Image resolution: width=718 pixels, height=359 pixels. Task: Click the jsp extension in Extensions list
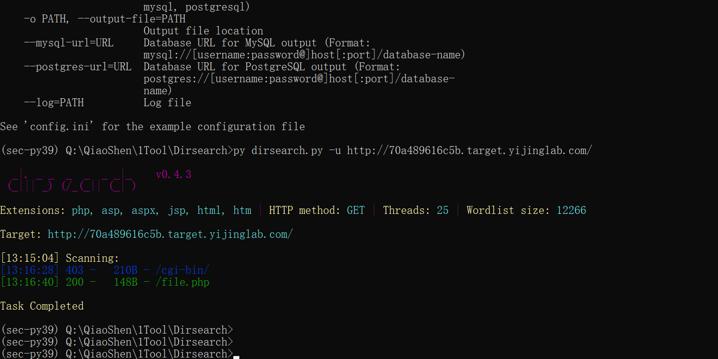coord(178,210)
